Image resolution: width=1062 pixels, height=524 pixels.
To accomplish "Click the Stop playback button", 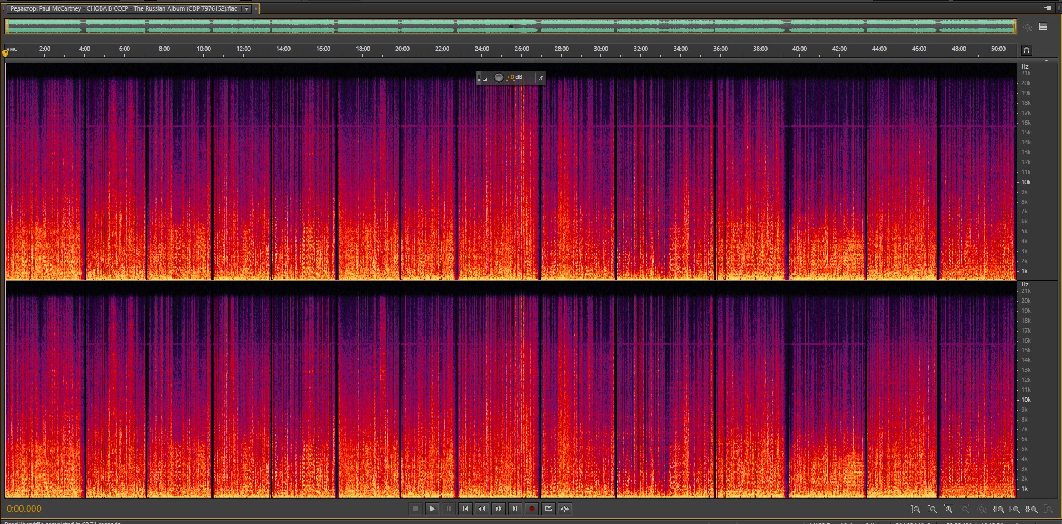I will (416, 509).
